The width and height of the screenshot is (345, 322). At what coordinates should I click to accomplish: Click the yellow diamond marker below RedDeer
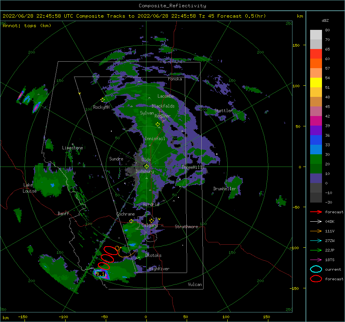click(158, 124)
